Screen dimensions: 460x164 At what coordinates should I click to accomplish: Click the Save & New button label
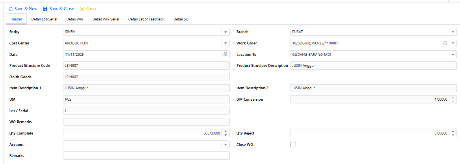[26, 9]
